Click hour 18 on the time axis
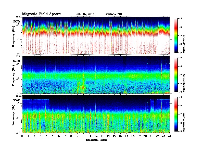The height and width of the screenshot is (156, 202). [x=133, y=136]
